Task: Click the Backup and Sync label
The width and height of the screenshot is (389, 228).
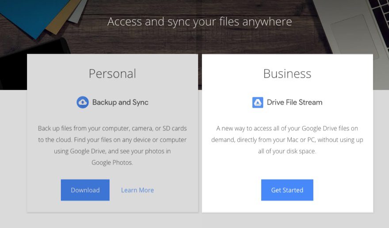Action: pos(120,102)
